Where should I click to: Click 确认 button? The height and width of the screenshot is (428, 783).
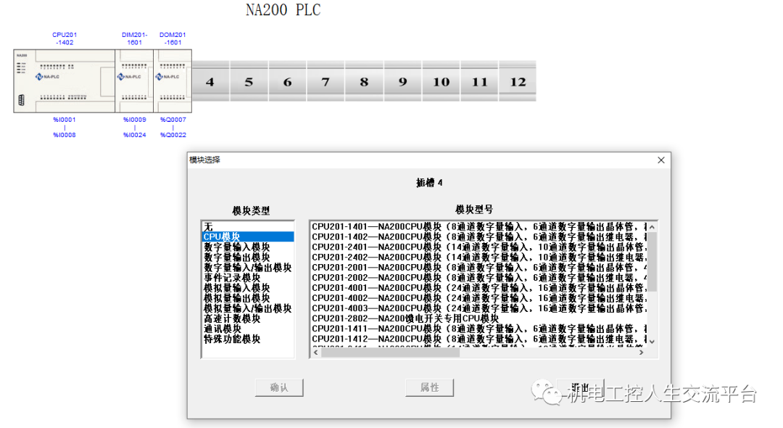tap(279, 387)
